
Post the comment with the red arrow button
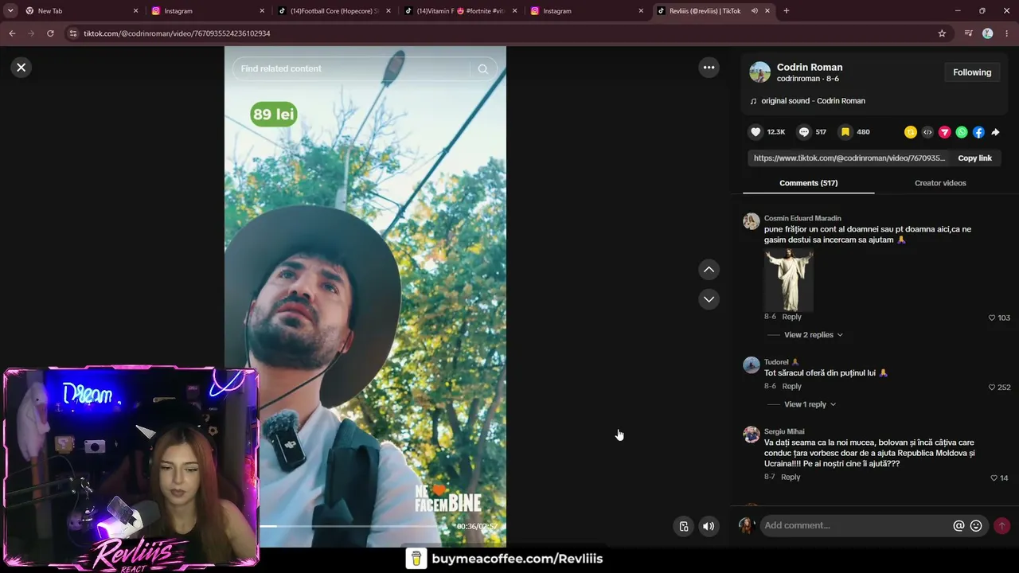click(x=1001, y=526)
